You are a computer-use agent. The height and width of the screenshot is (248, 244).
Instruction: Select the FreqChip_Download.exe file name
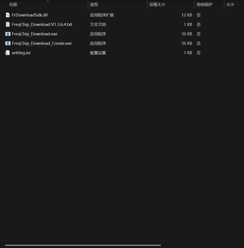coord(35,34)
